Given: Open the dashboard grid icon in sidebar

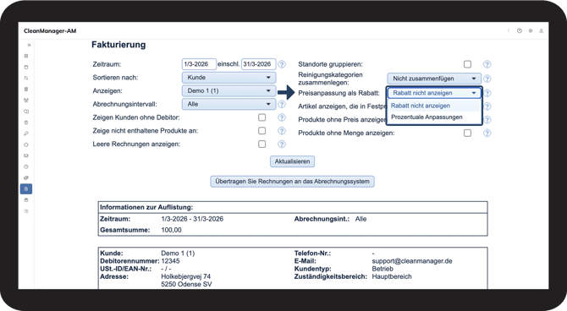Looking at the screenshot, I should tap(26, 56).
